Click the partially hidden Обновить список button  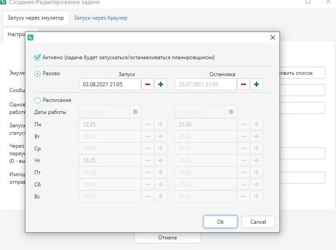302,73
